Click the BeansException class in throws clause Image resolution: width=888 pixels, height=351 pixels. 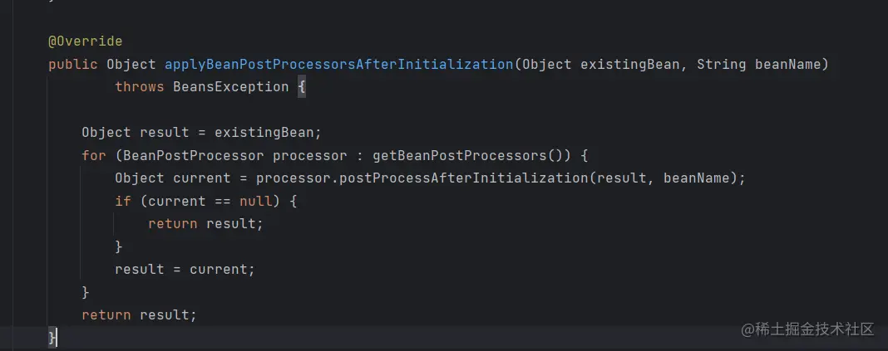tap(231, 87)
